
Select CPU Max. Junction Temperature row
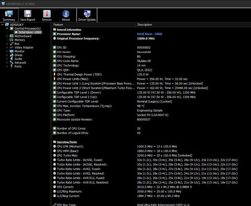tap(151, 106)
